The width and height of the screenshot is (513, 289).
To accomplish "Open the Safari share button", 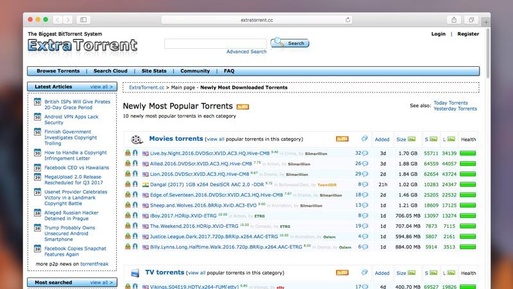I will coord(454,20).
